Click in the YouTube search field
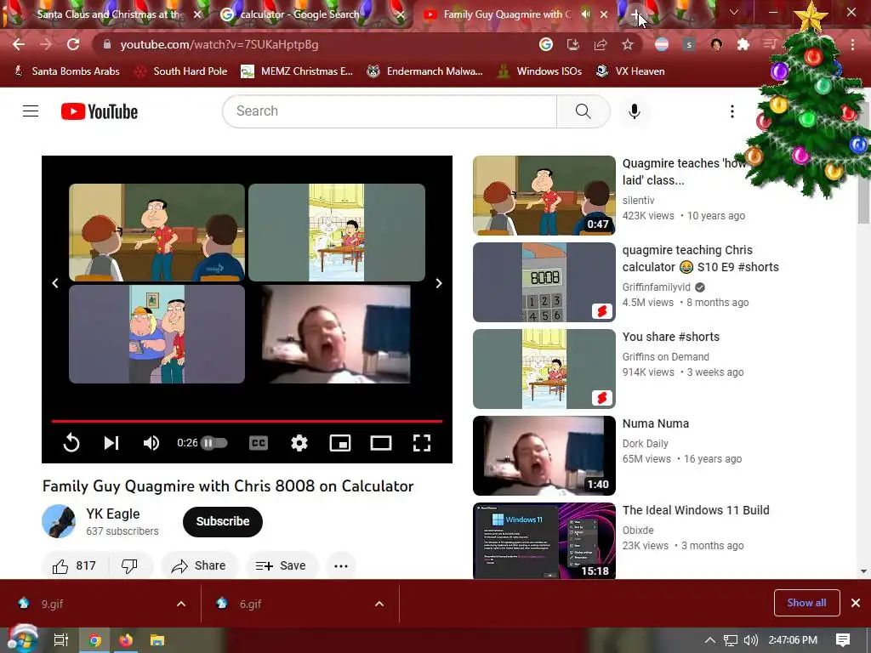 tap(390, 111)
